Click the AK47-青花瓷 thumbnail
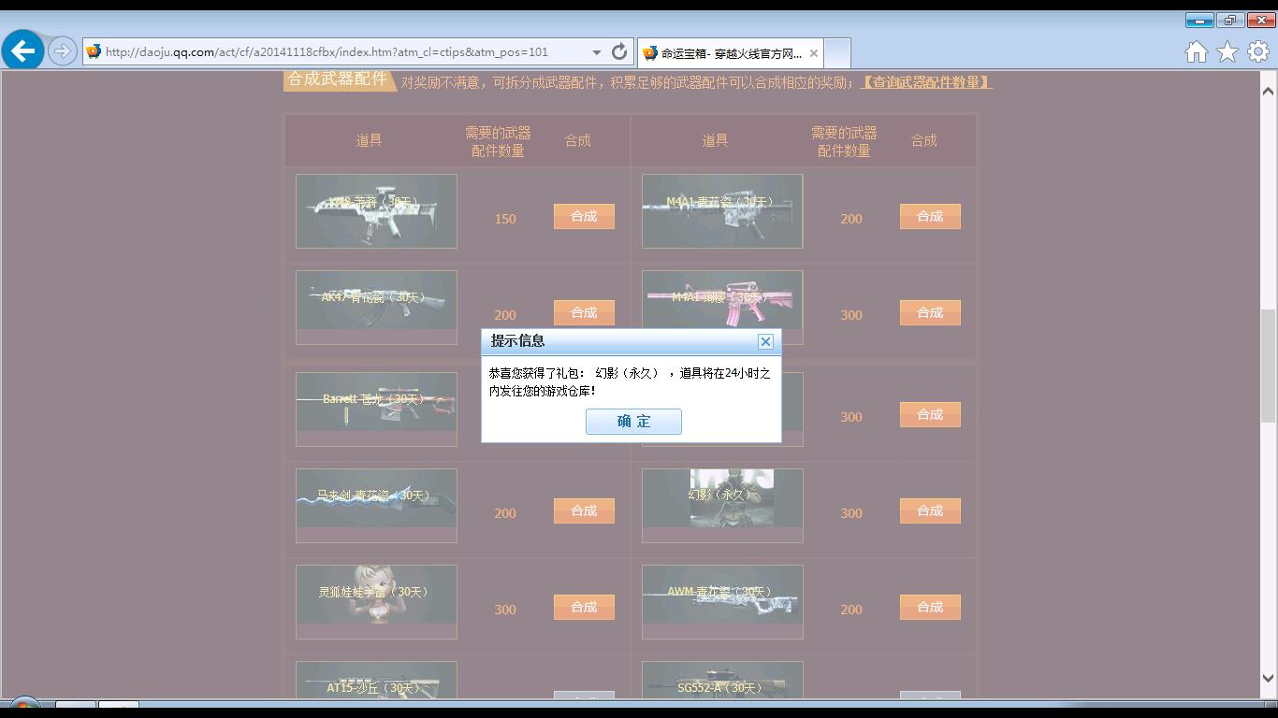The width and height of the screenshot is (1278, 718). pyautogui.click(x=376, y=308)
